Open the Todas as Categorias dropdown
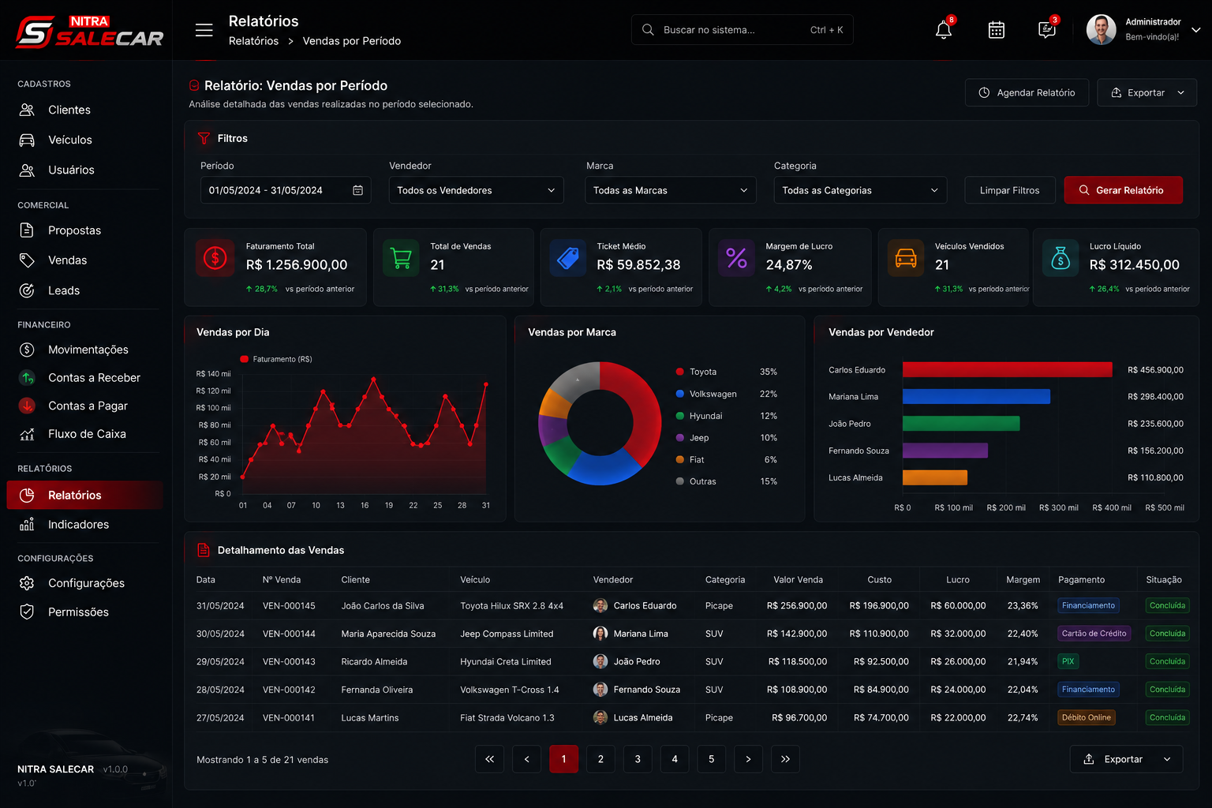Screen dimensions: 1212x808 point(859,190)
